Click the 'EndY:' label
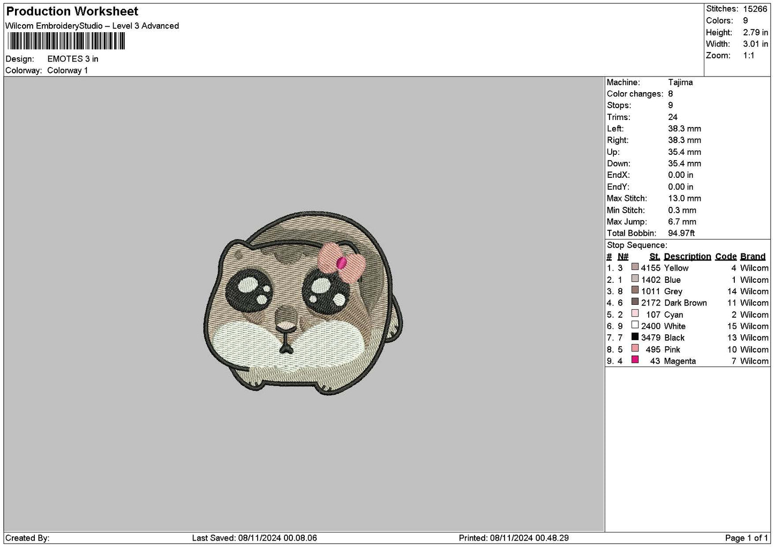Image resolution: width=774 pixels, height=547 pixels. 618,187
